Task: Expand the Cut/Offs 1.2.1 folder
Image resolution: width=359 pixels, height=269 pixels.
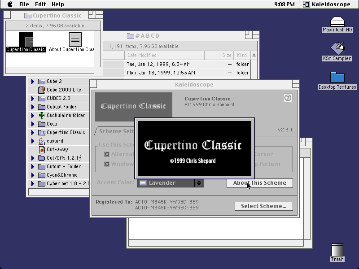Action: click(33, 158)
